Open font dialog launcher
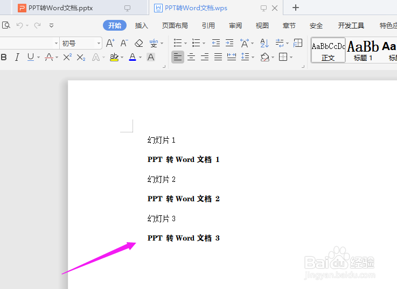Screen dimensions: 397x289 point(164,67)
